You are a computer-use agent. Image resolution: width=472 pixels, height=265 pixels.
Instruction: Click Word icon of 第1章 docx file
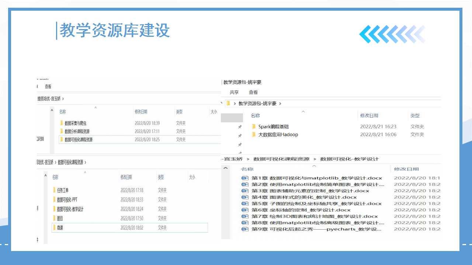click(x=245, y=178)
